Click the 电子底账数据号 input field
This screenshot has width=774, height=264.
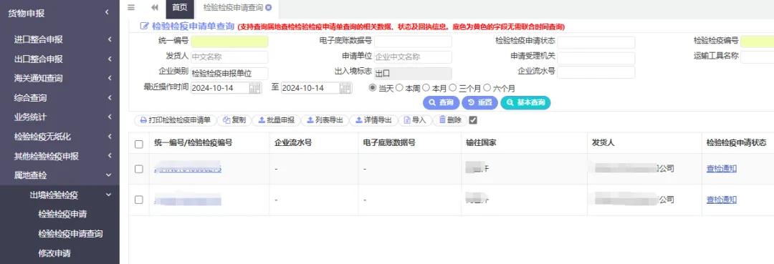coord(413,42)
